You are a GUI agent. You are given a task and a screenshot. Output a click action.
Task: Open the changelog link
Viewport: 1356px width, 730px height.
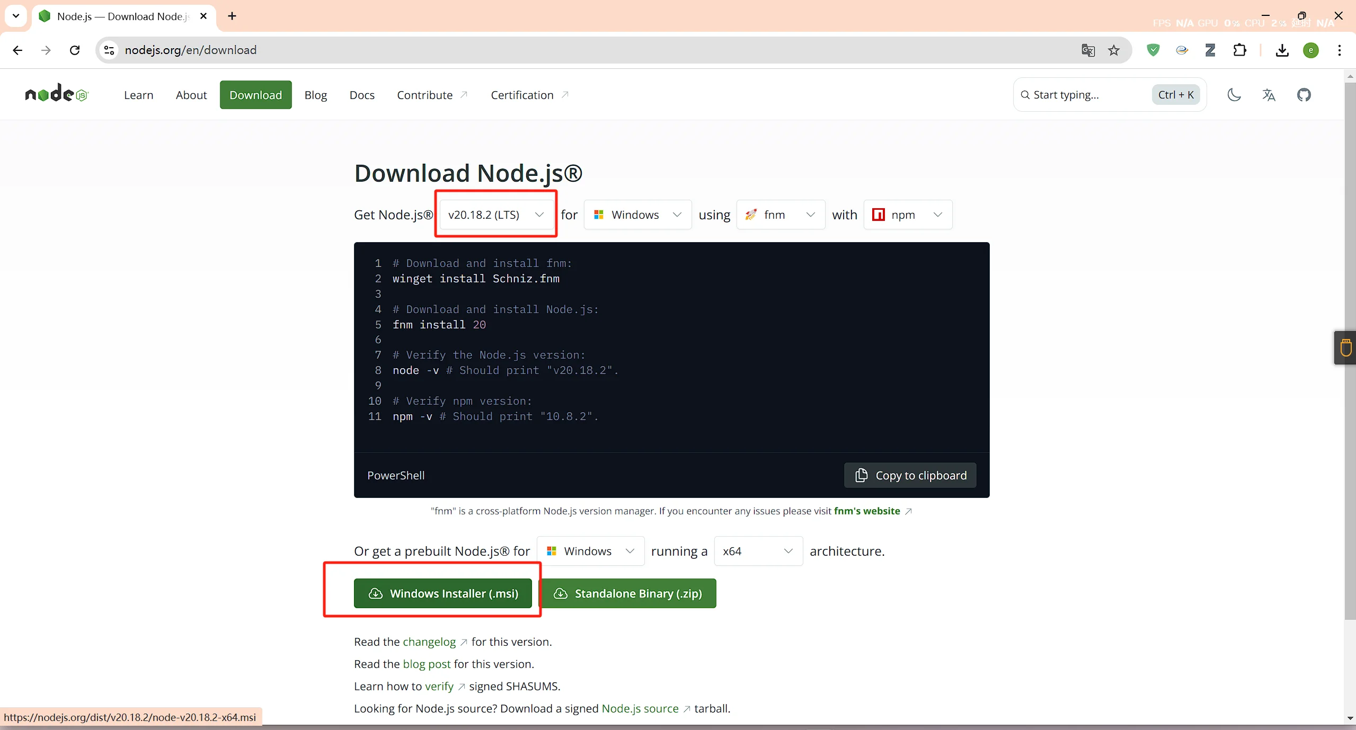point(429,642)
